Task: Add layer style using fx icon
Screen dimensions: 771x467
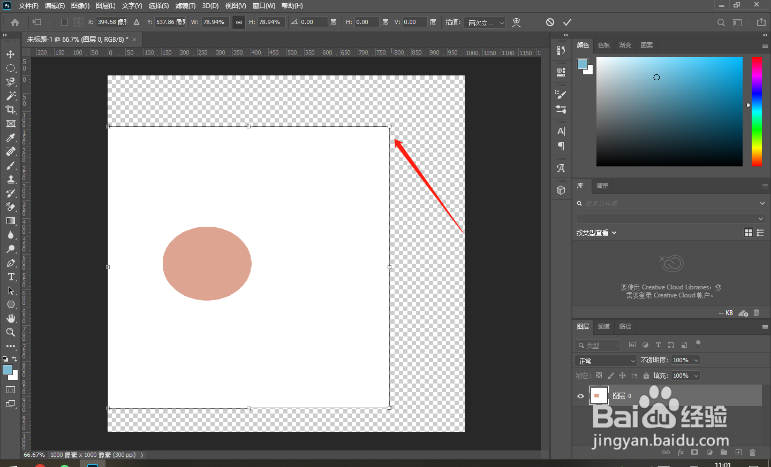Action: click(681, 452)
